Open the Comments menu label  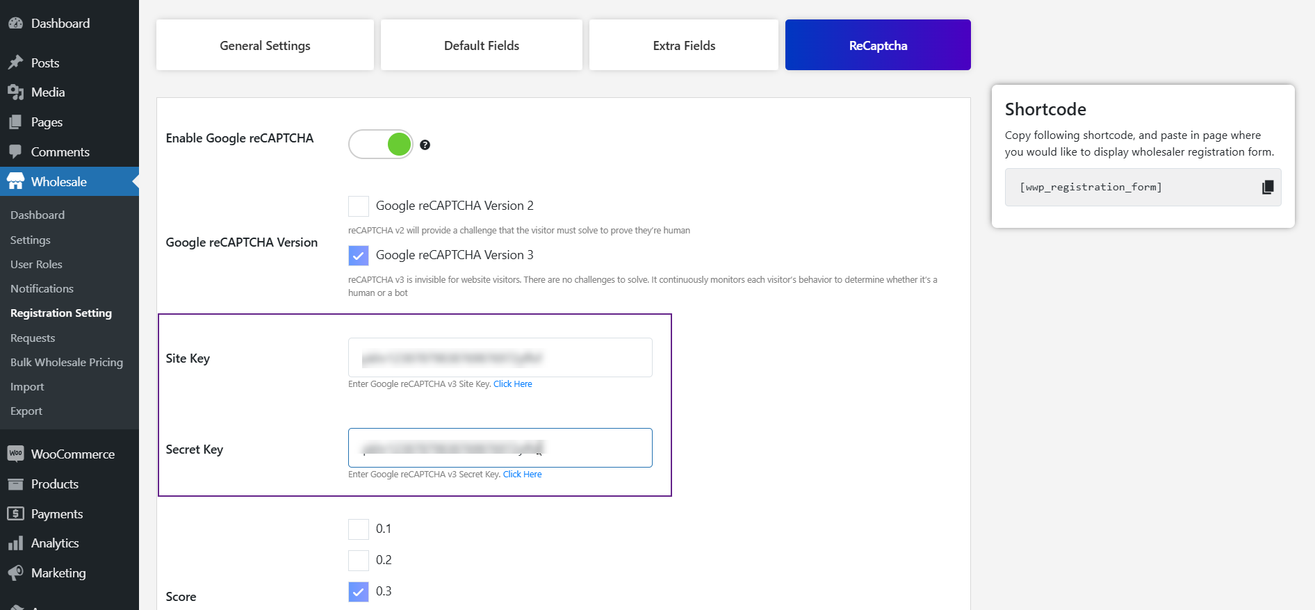pyautogui.click(x=60, y=151)
